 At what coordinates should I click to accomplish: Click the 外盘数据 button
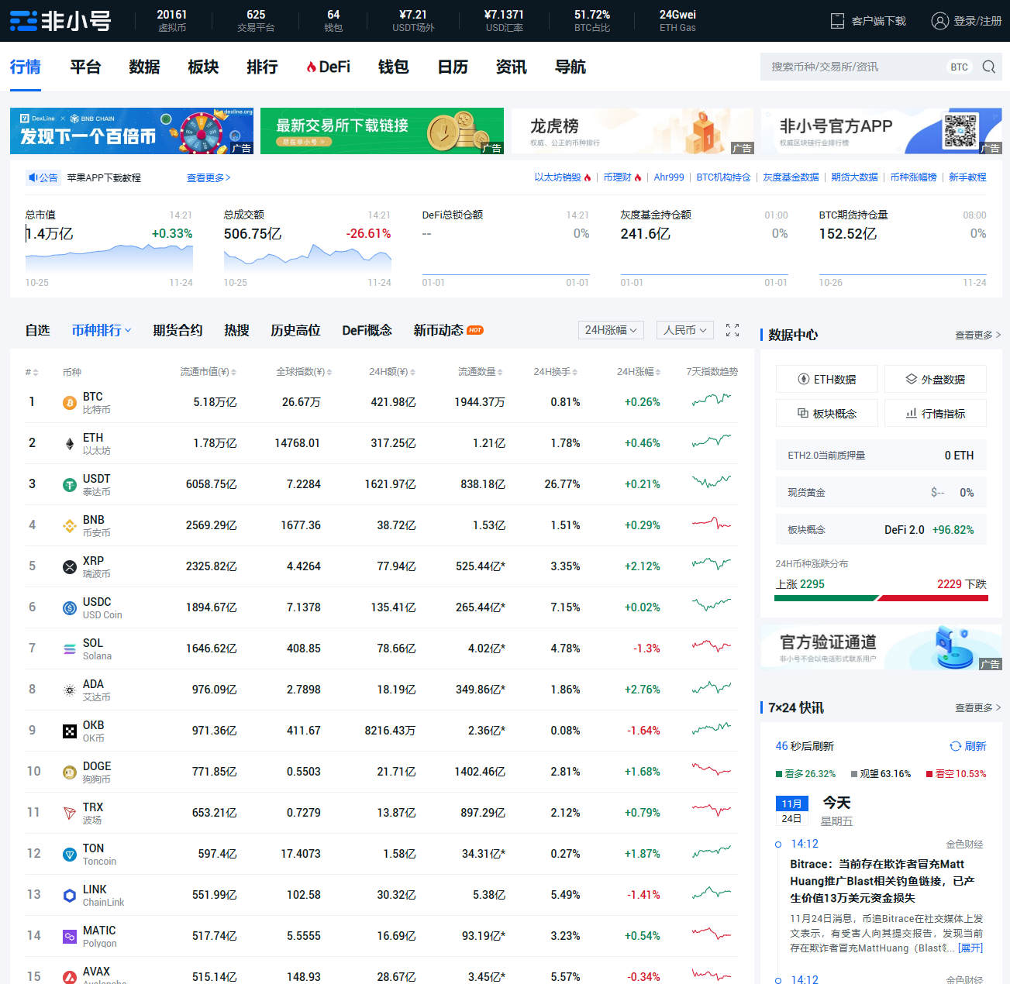pyautogui.click(x=936, y=379)
